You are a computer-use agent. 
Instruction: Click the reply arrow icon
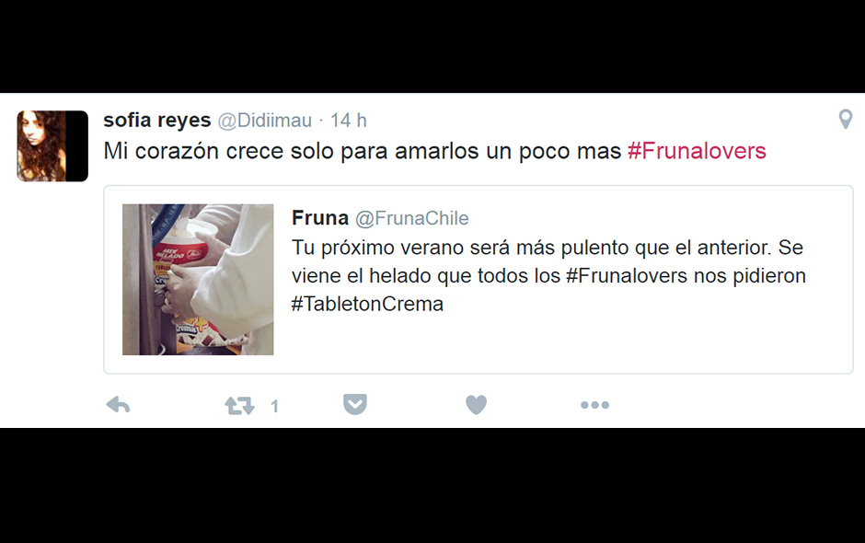[x=118, y=405]
